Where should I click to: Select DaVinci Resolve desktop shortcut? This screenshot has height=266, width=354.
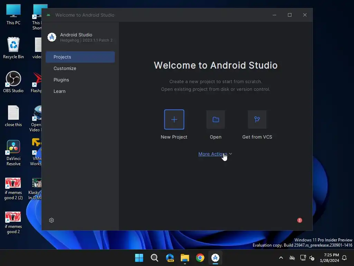(13, 153)
